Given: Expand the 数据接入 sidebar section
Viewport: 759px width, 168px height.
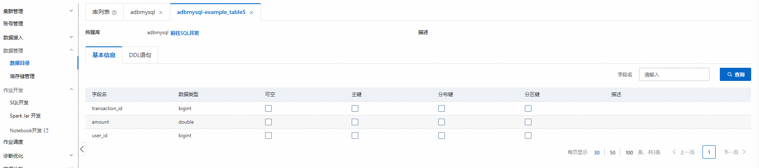Looking at the screenshot, I should pos(38,37).
